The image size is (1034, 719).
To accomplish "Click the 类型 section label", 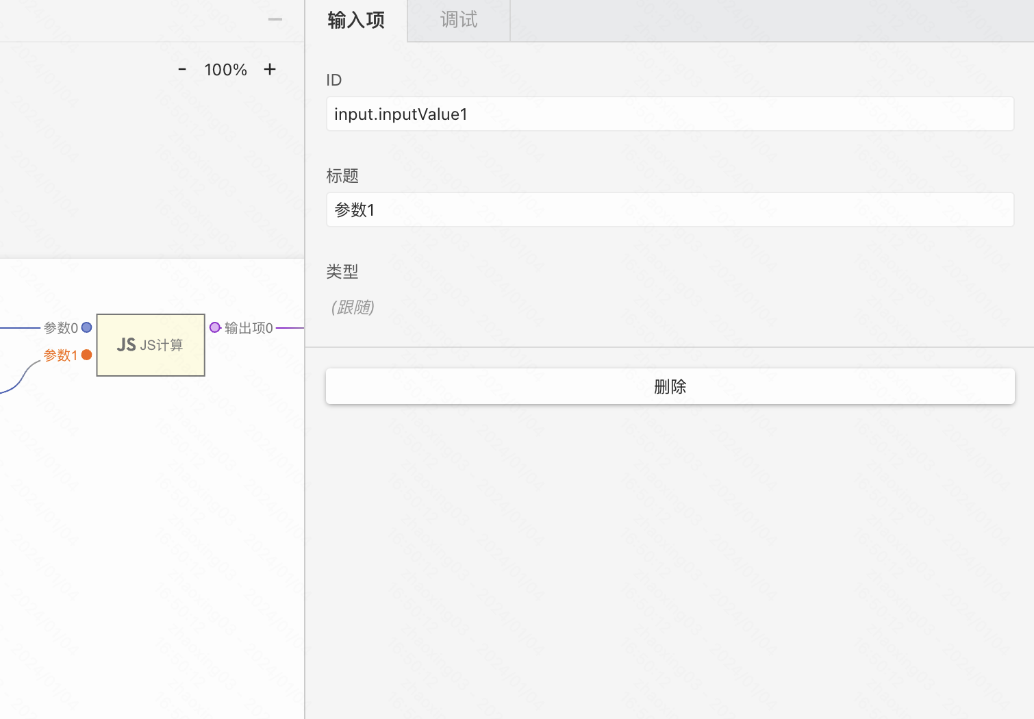I will pyautogui.click(x=342, y=272).
